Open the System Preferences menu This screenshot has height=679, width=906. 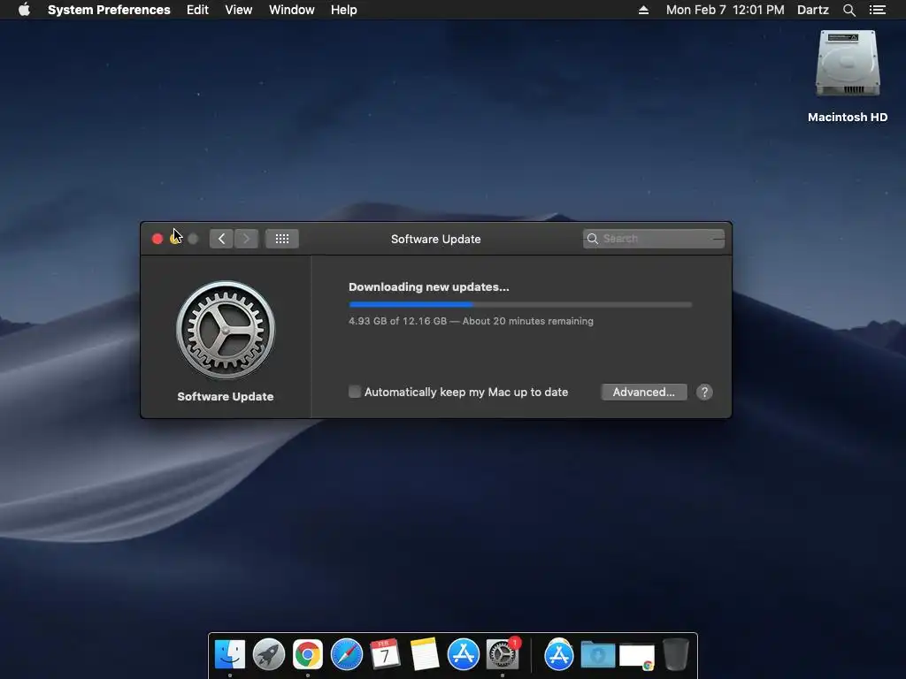tap(109, 10)
